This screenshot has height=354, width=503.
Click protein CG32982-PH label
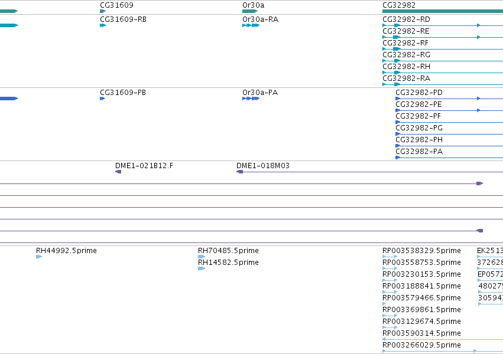[x=419, y=140]
